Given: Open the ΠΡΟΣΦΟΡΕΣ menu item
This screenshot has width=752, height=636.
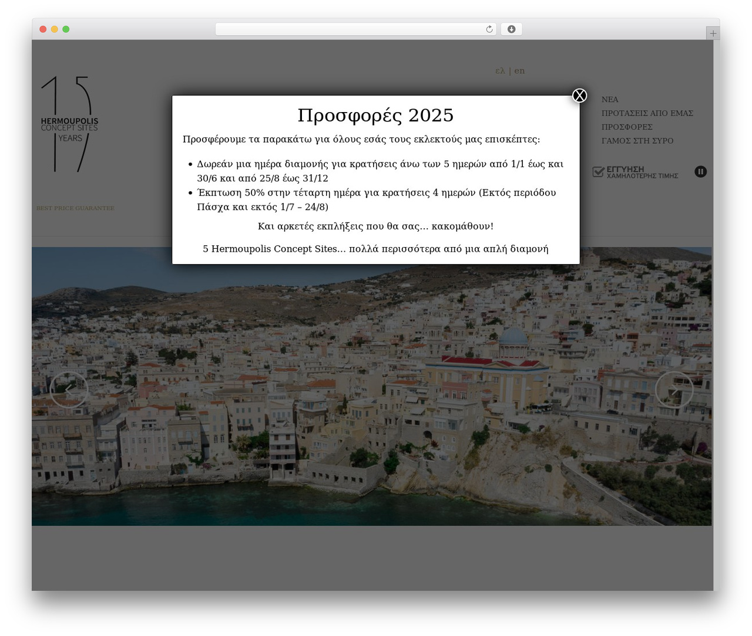Looking at the screenshot, I should click(627, 127).
